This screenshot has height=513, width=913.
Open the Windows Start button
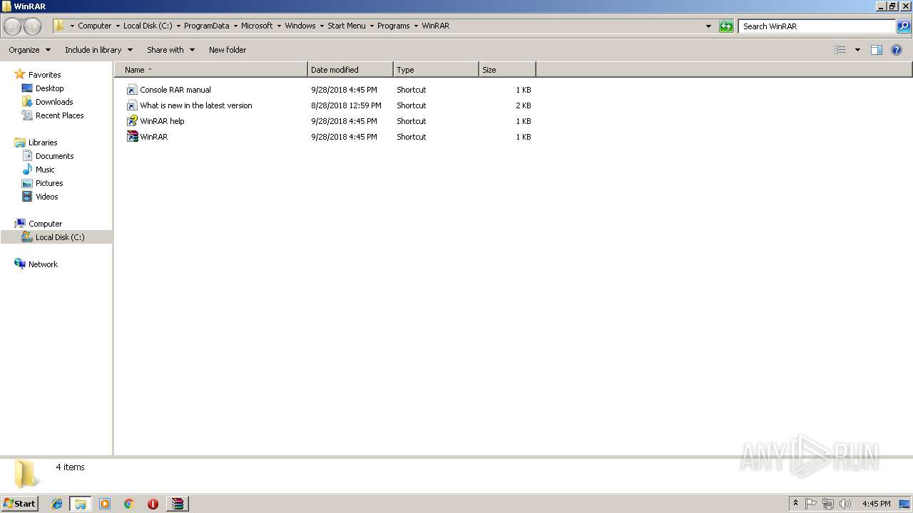tap(19, 504)
